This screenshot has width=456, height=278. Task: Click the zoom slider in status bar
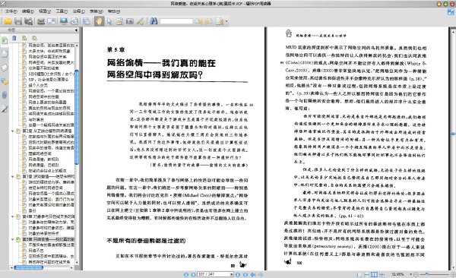(435, 274)
